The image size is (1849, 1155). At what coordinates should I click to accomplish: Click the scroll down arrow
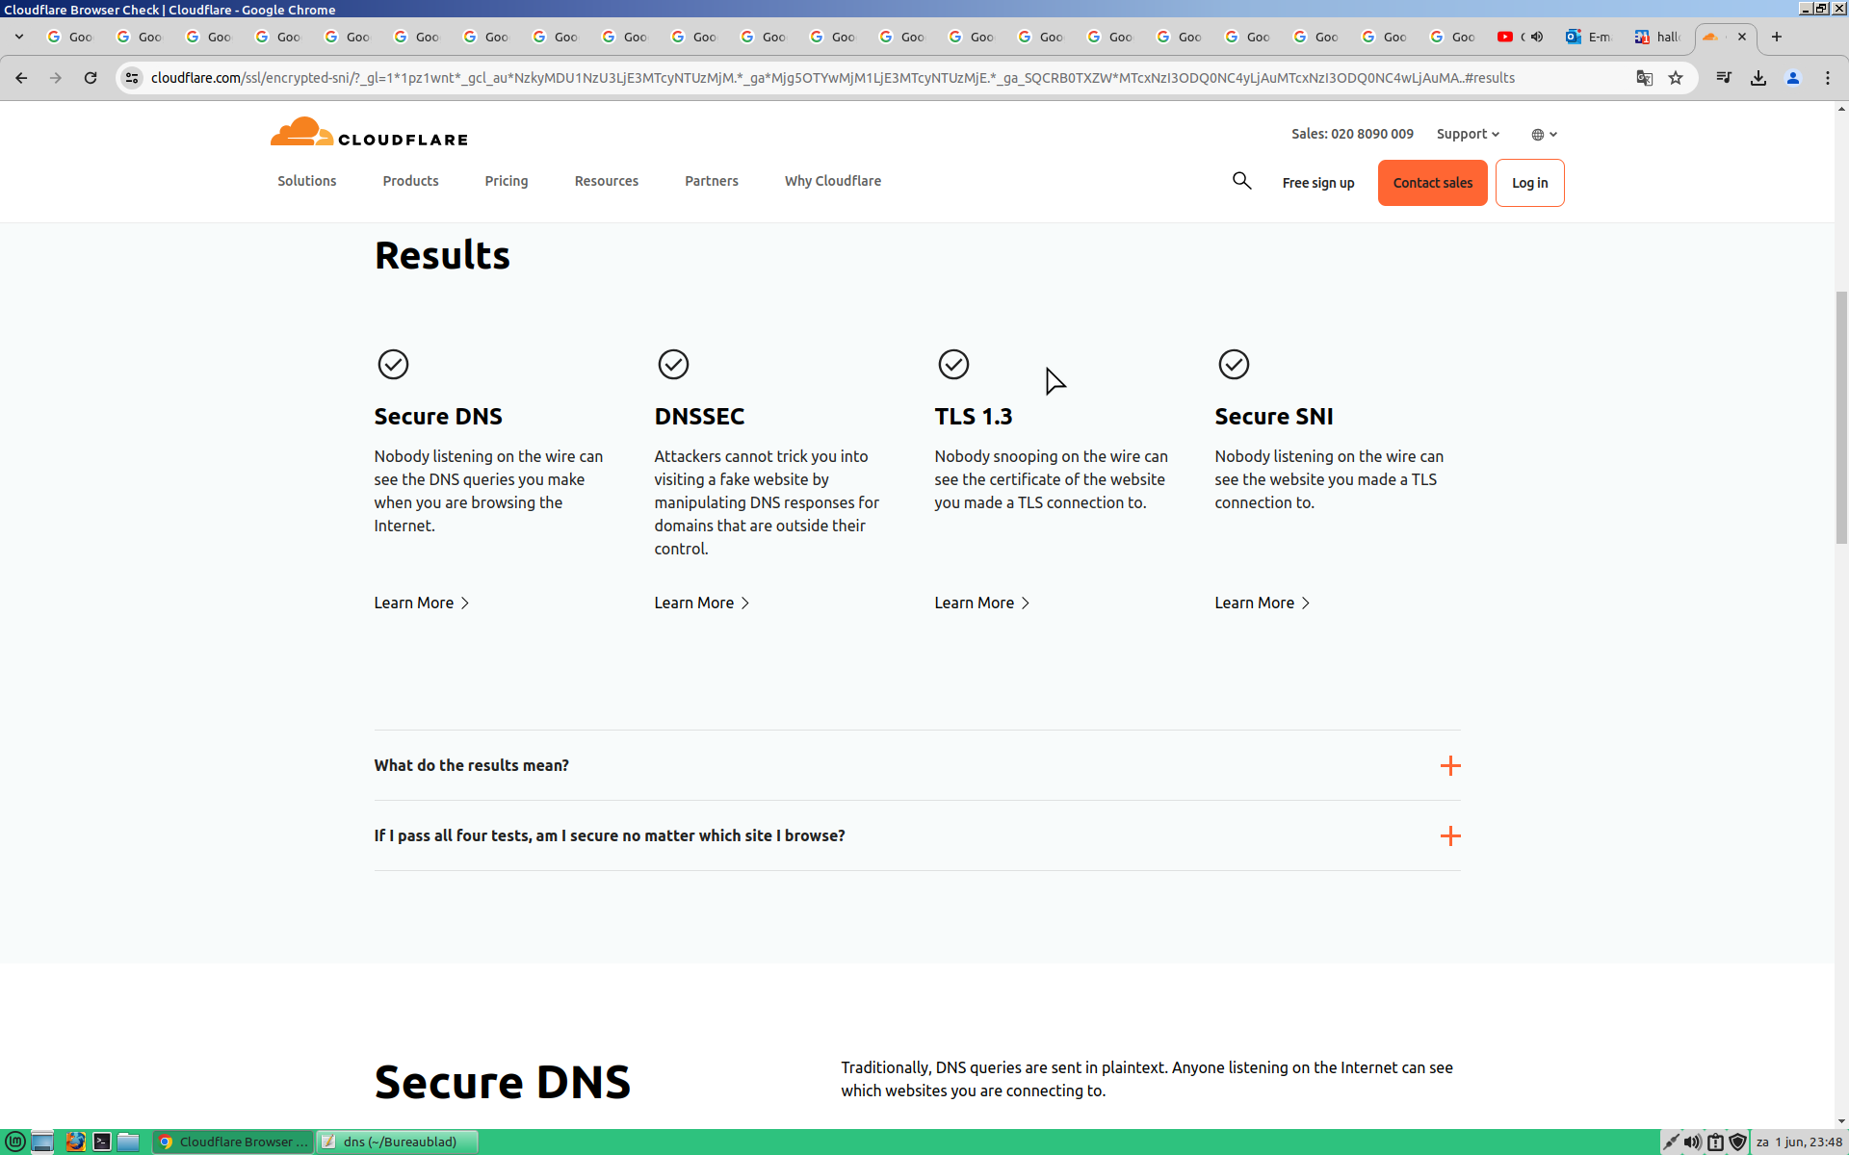(1841, 1121)
